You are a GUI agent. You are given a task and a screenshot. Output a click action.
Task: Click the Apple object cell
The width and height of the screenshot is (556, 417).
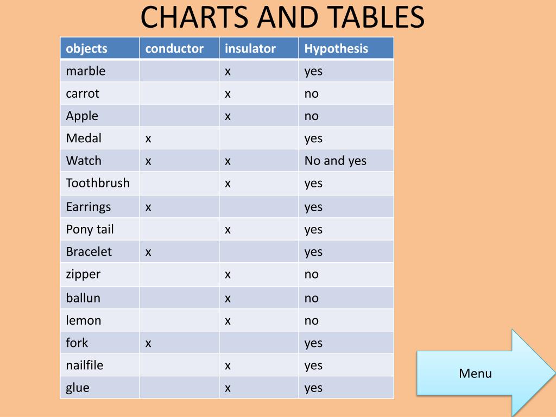click(x=100, y=116)
